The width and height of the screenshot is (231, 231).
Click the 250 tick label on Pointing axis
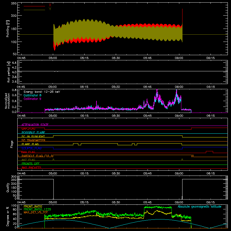[14, 3]
